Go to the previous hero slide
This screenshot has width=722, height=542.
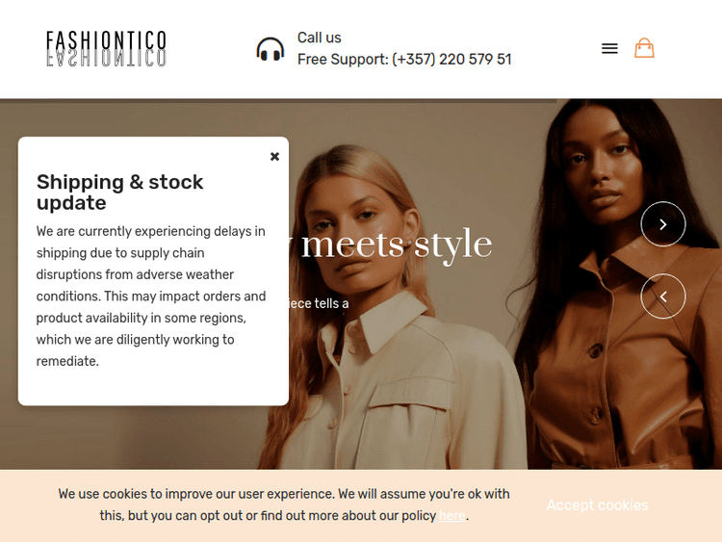[x=663, y=297]
